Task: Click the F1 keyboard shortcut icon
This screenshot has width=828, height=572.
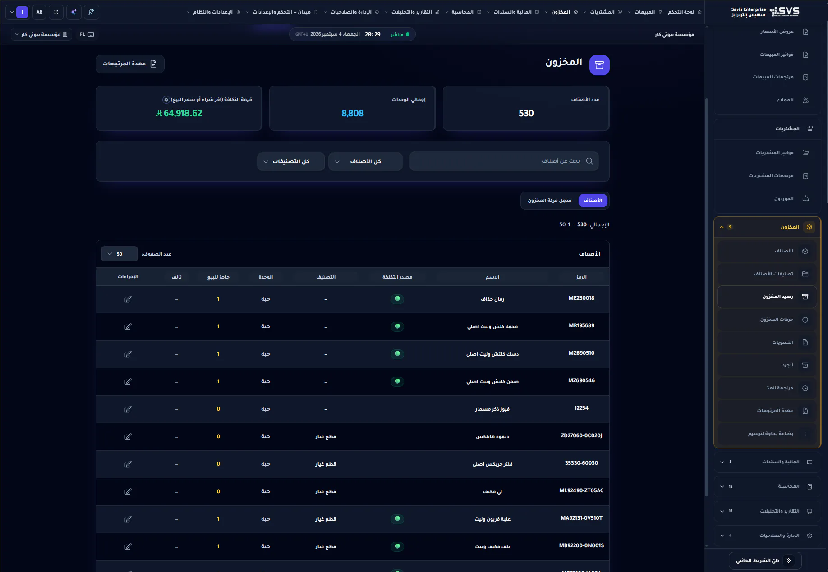Action: (87, 34)
